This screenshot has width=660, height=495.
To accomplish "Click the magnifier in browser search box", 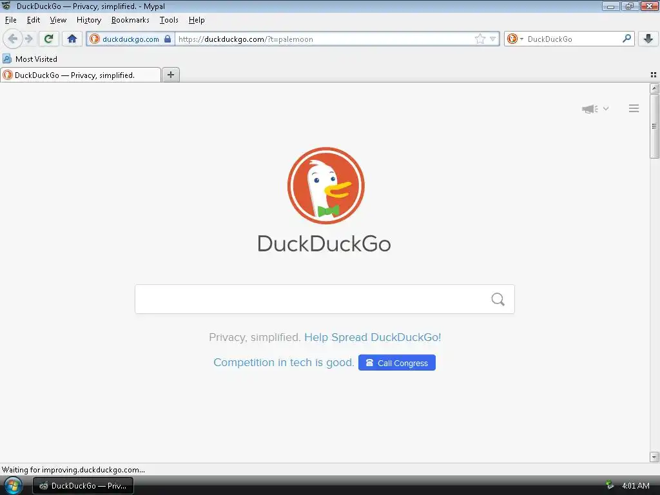I will tap(626, 39).
